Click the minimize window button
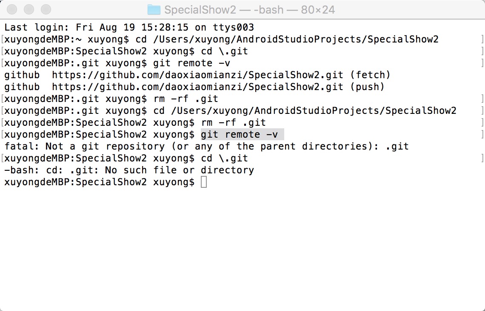This screenshot has height=311, width=485. click(x=29, y=9)
